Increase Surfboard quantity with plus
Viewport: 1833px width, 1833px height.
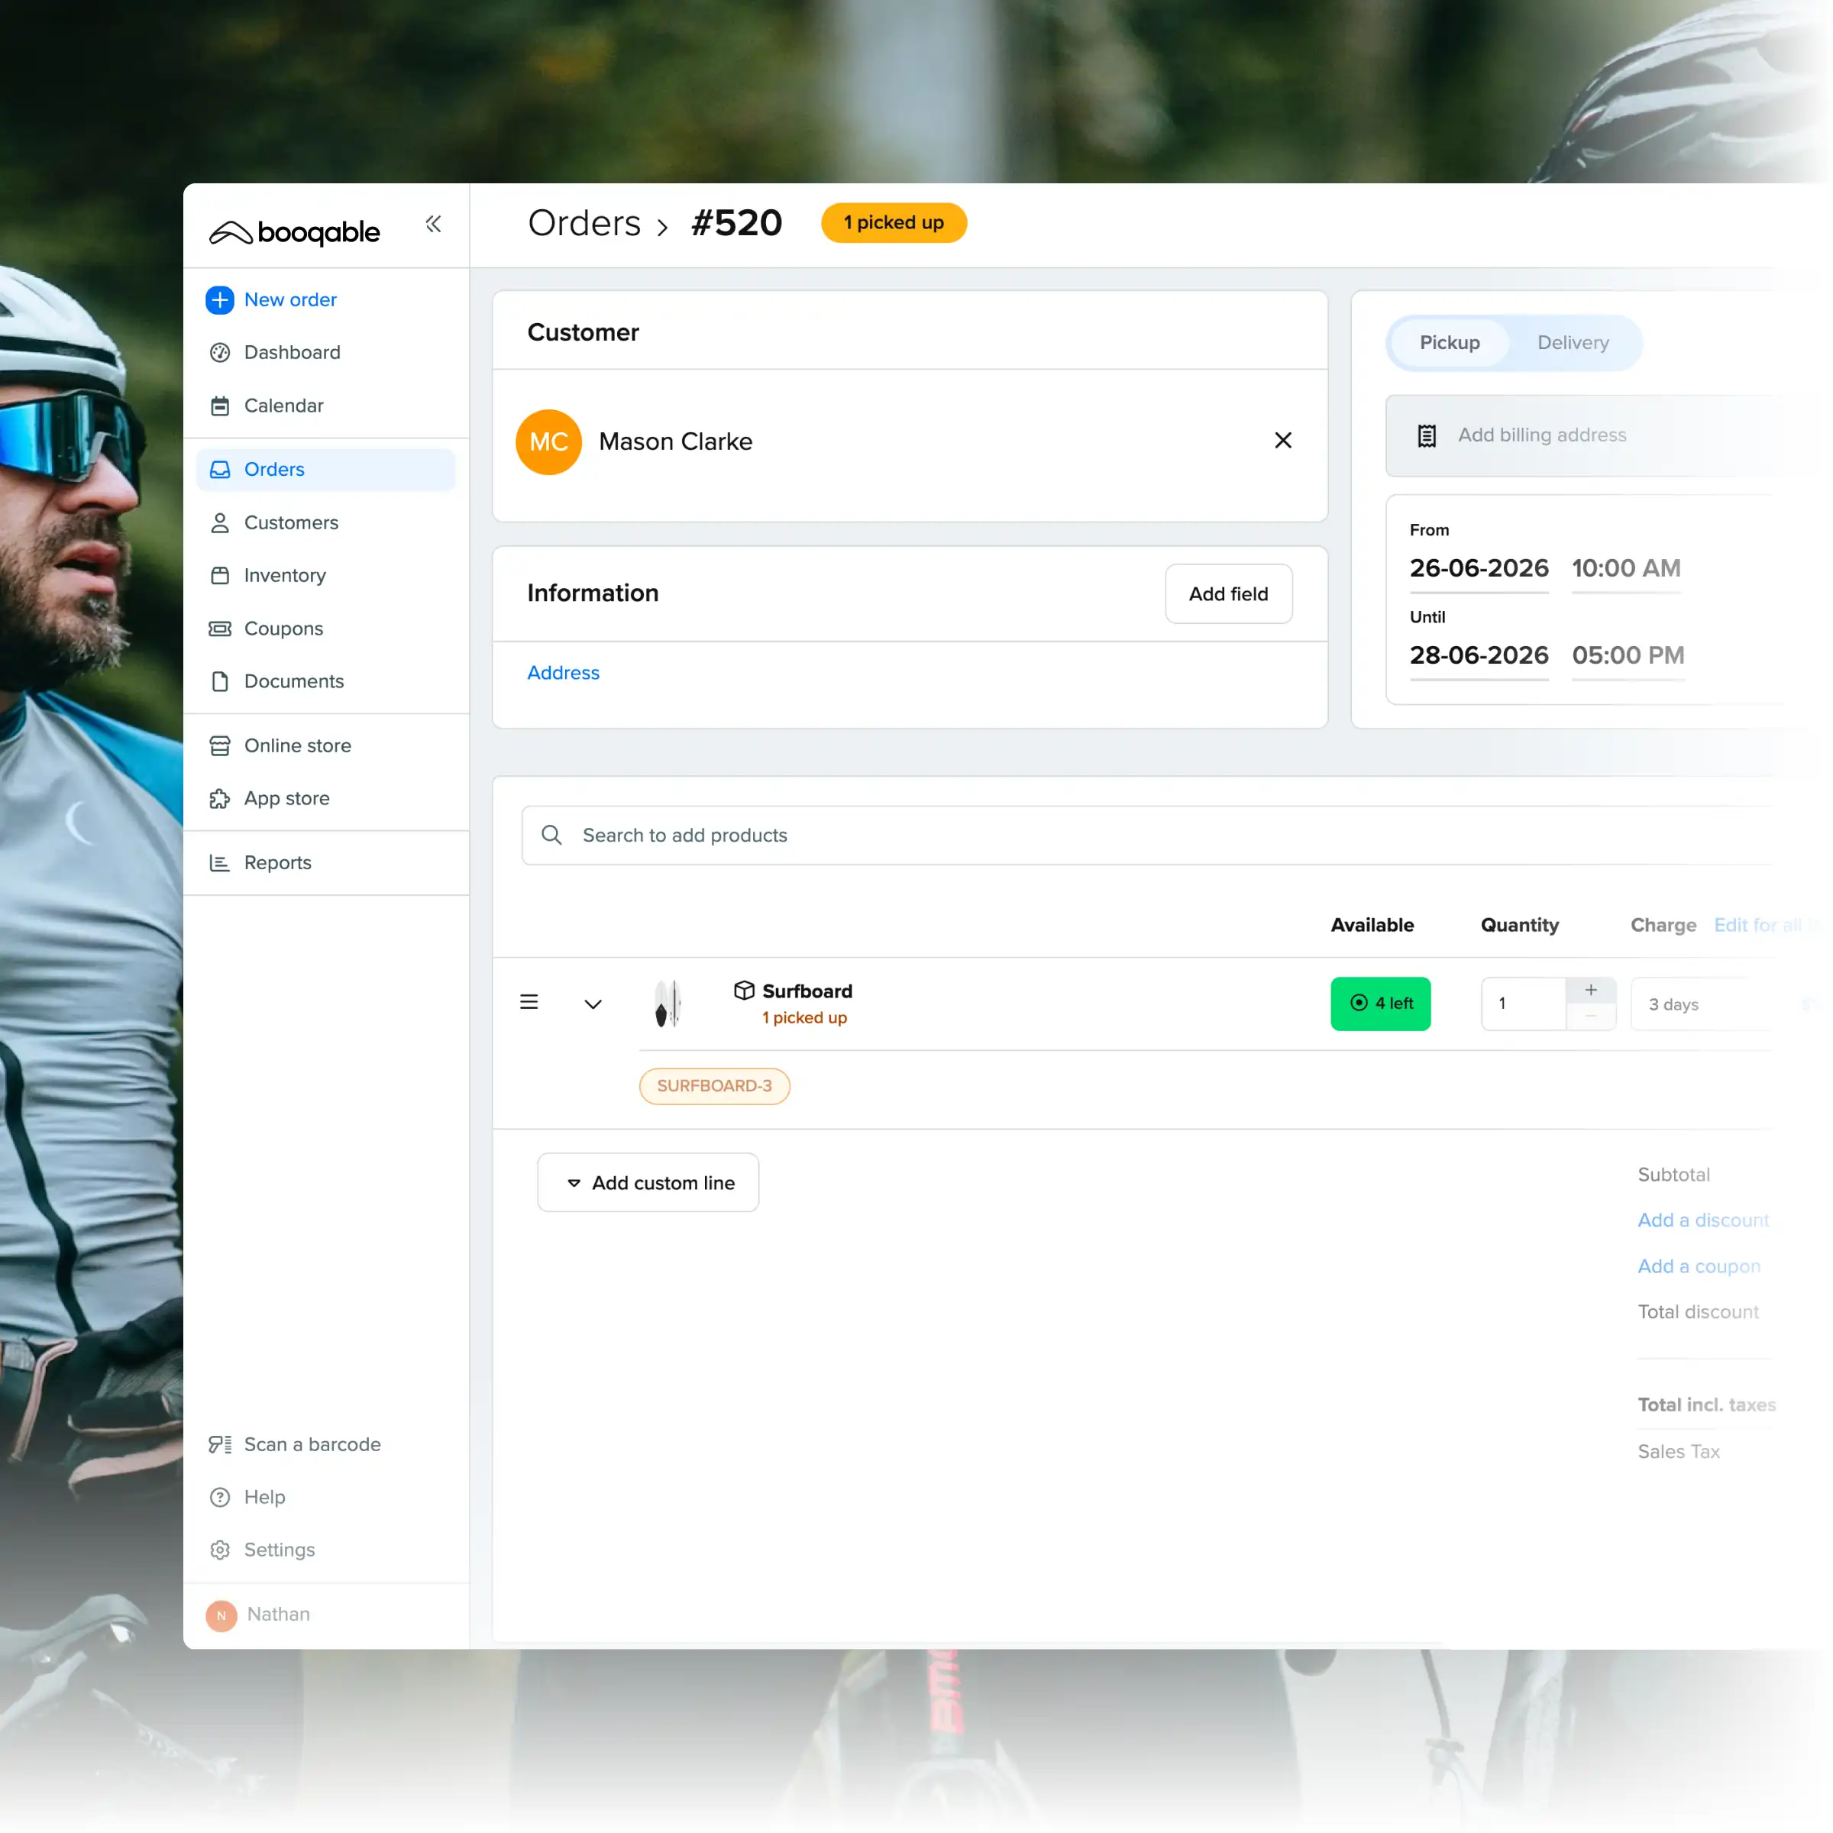[1591, 991]
